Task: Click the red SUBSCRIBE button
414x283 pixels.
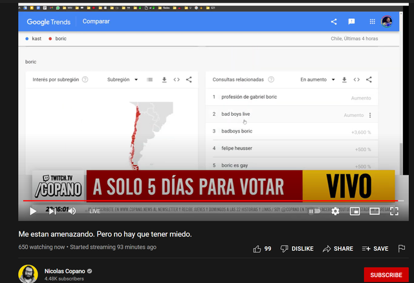Action: [386, 275]
